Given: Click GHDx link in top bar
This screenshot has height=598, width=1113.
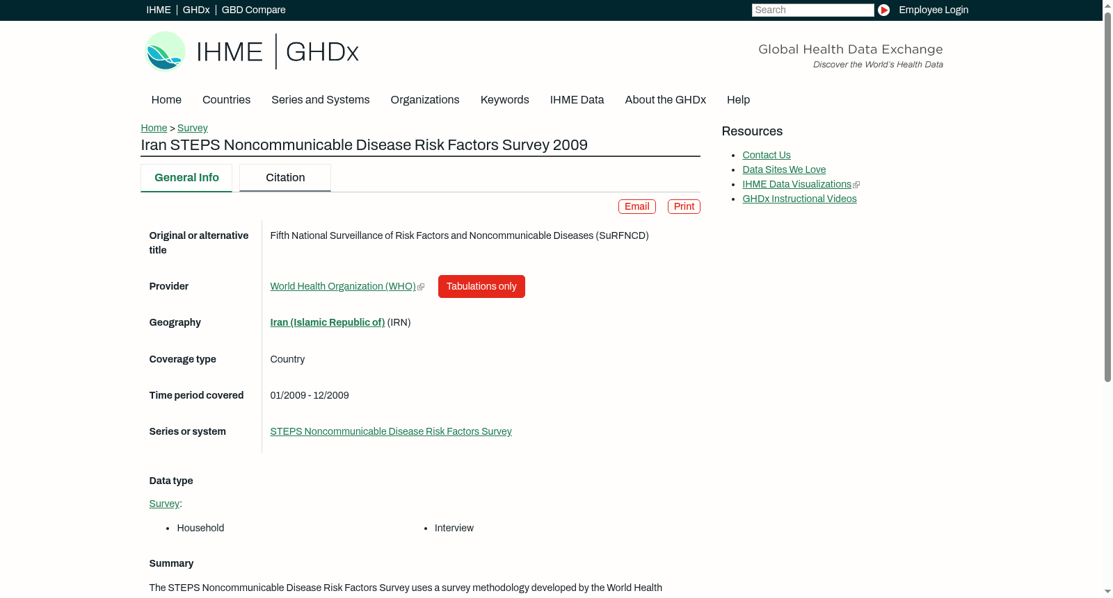Looking at the screenshot, I should 196,10.
